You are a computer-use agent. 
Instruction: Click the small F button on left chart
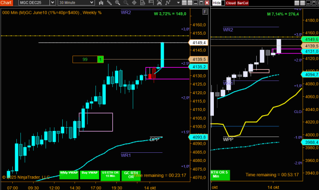(x=205, y=12)
